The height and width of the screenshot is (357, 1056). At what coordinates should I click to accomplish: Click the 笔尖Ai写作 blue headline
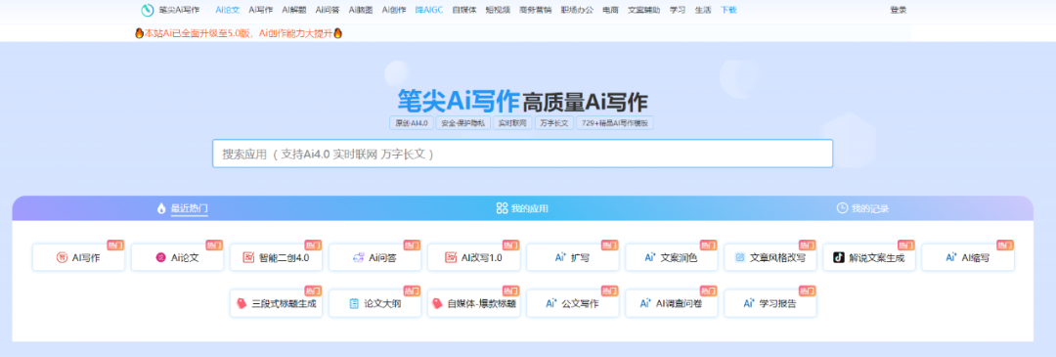458,101
